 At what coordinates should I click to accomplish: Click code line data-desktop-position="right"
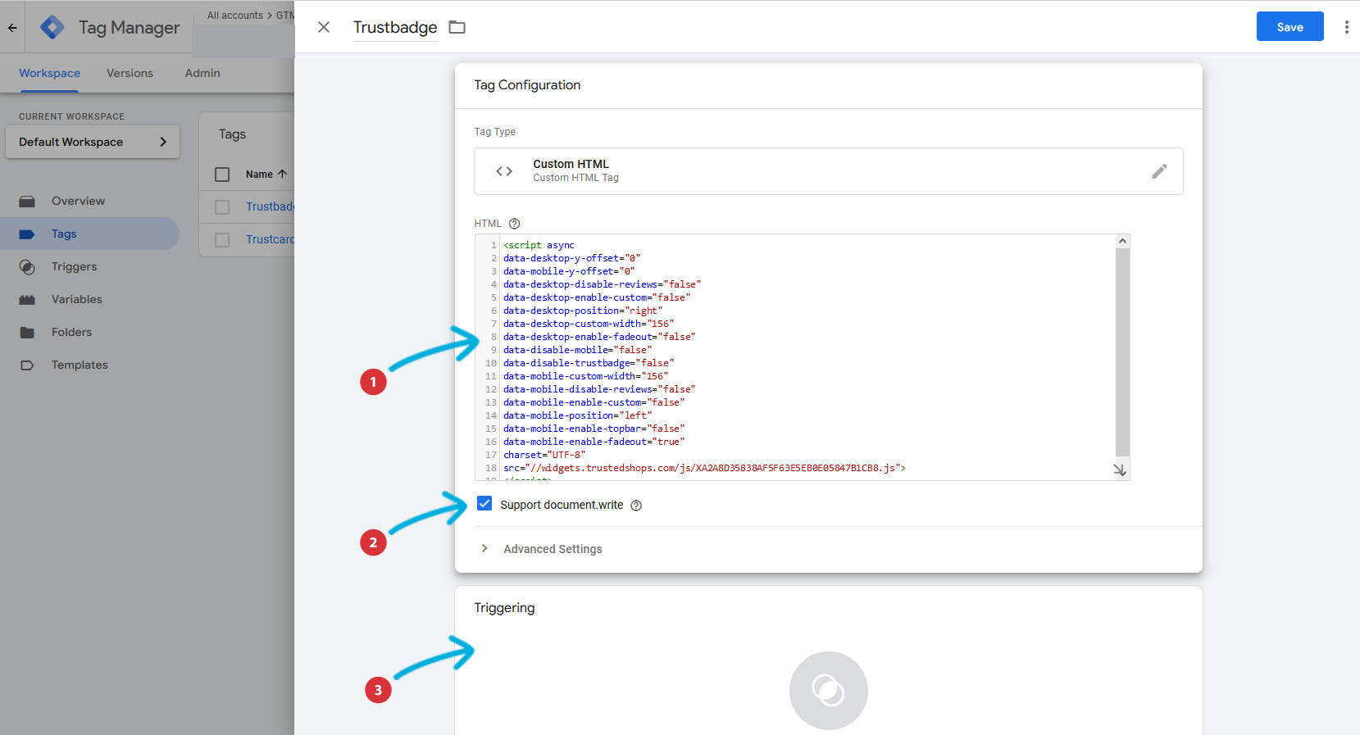tap(583, 311)
